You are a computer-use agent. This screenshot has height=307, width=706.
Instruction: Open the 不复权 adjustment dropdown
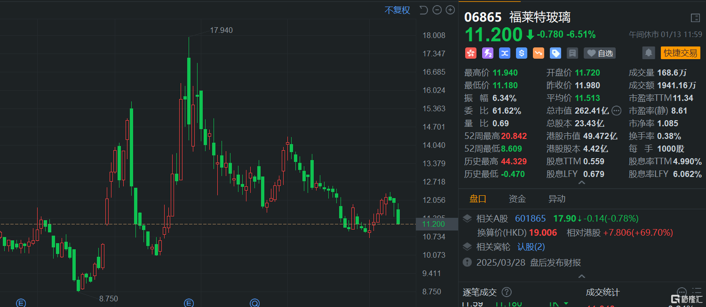tap(397, 10)
